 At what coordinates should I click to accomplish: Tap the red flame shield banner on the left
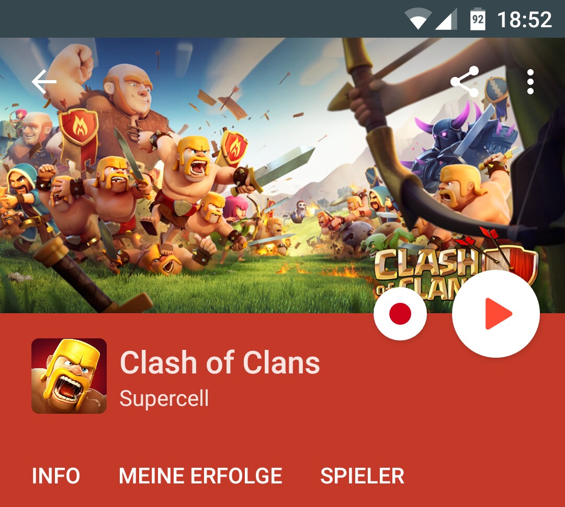click(78, 134)
